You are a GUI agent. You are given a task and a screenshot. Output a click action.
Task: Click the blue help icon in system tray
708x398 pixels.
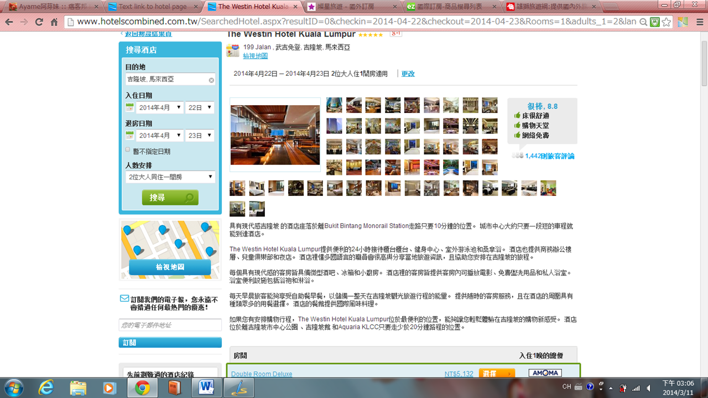(590, 386)
